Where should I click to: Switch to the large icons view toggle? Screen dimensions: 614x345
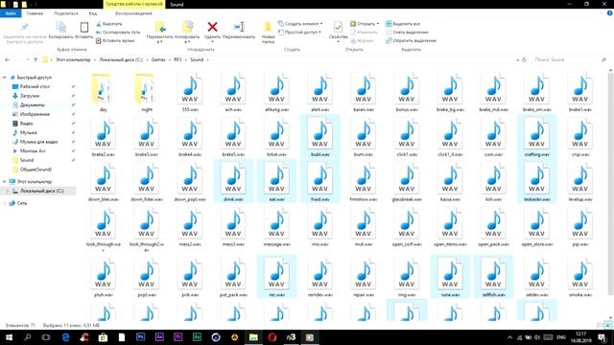point(608,325)
